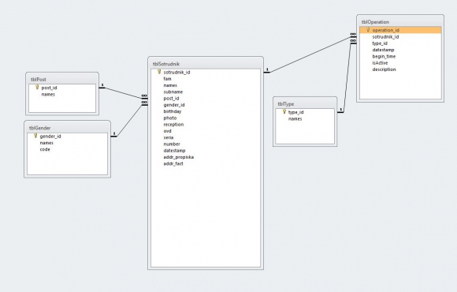
Task: Click the begin_time field in tblOperation
Action: (x=384, y=56)
